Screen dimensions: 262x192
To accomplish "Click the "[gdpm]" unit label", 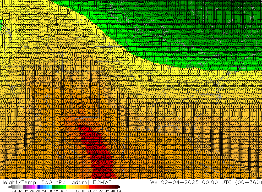I will tap(79, 182).
